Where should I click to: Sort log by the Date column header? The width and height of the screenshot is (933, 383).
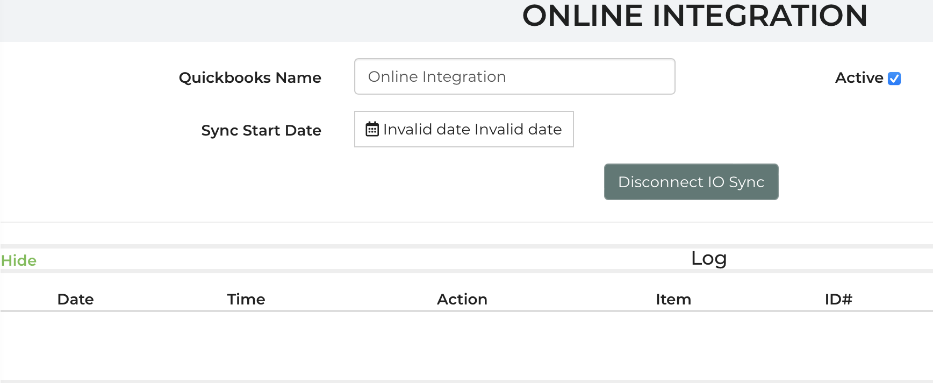[75, 299]
